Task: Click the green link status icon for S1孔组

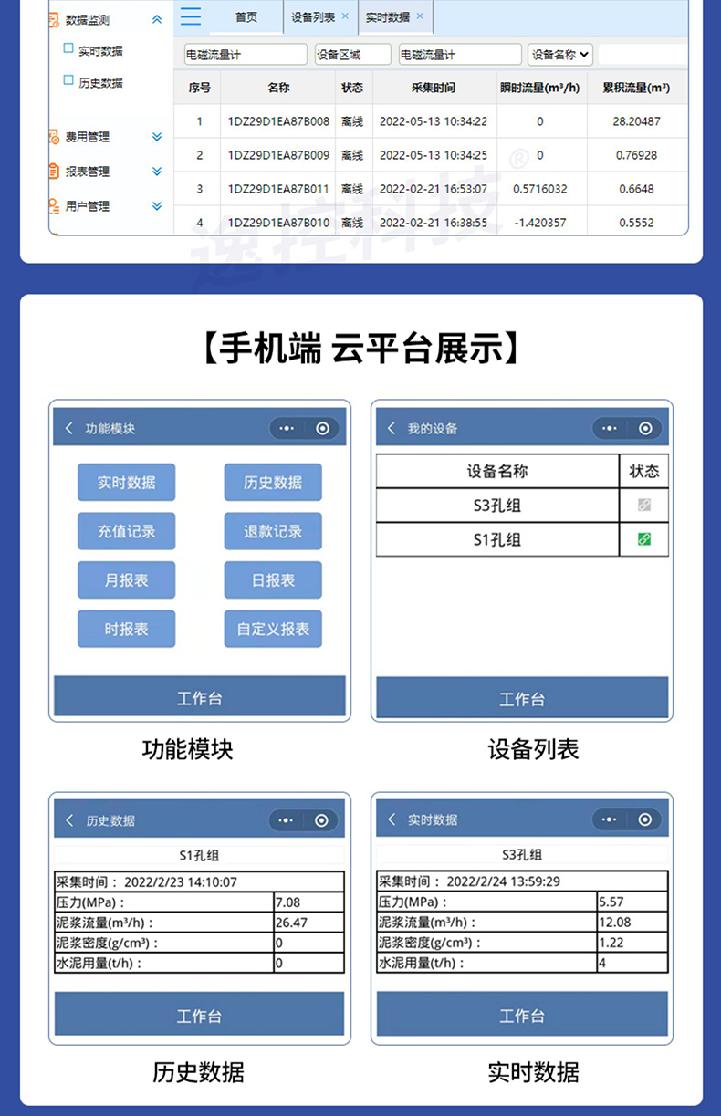Action: (x=643, y=539)
